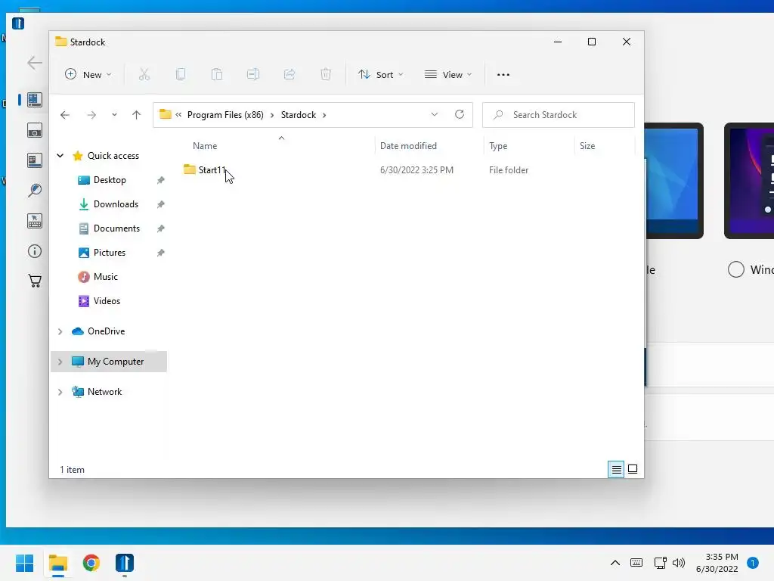Refresh the Stardock folder view
Viewport: 774px width, 581px height.
[x=460, y=115]
